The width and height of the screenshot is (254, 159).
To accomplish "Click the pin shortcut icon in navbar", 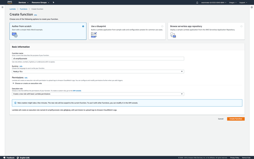I will 53,3.
